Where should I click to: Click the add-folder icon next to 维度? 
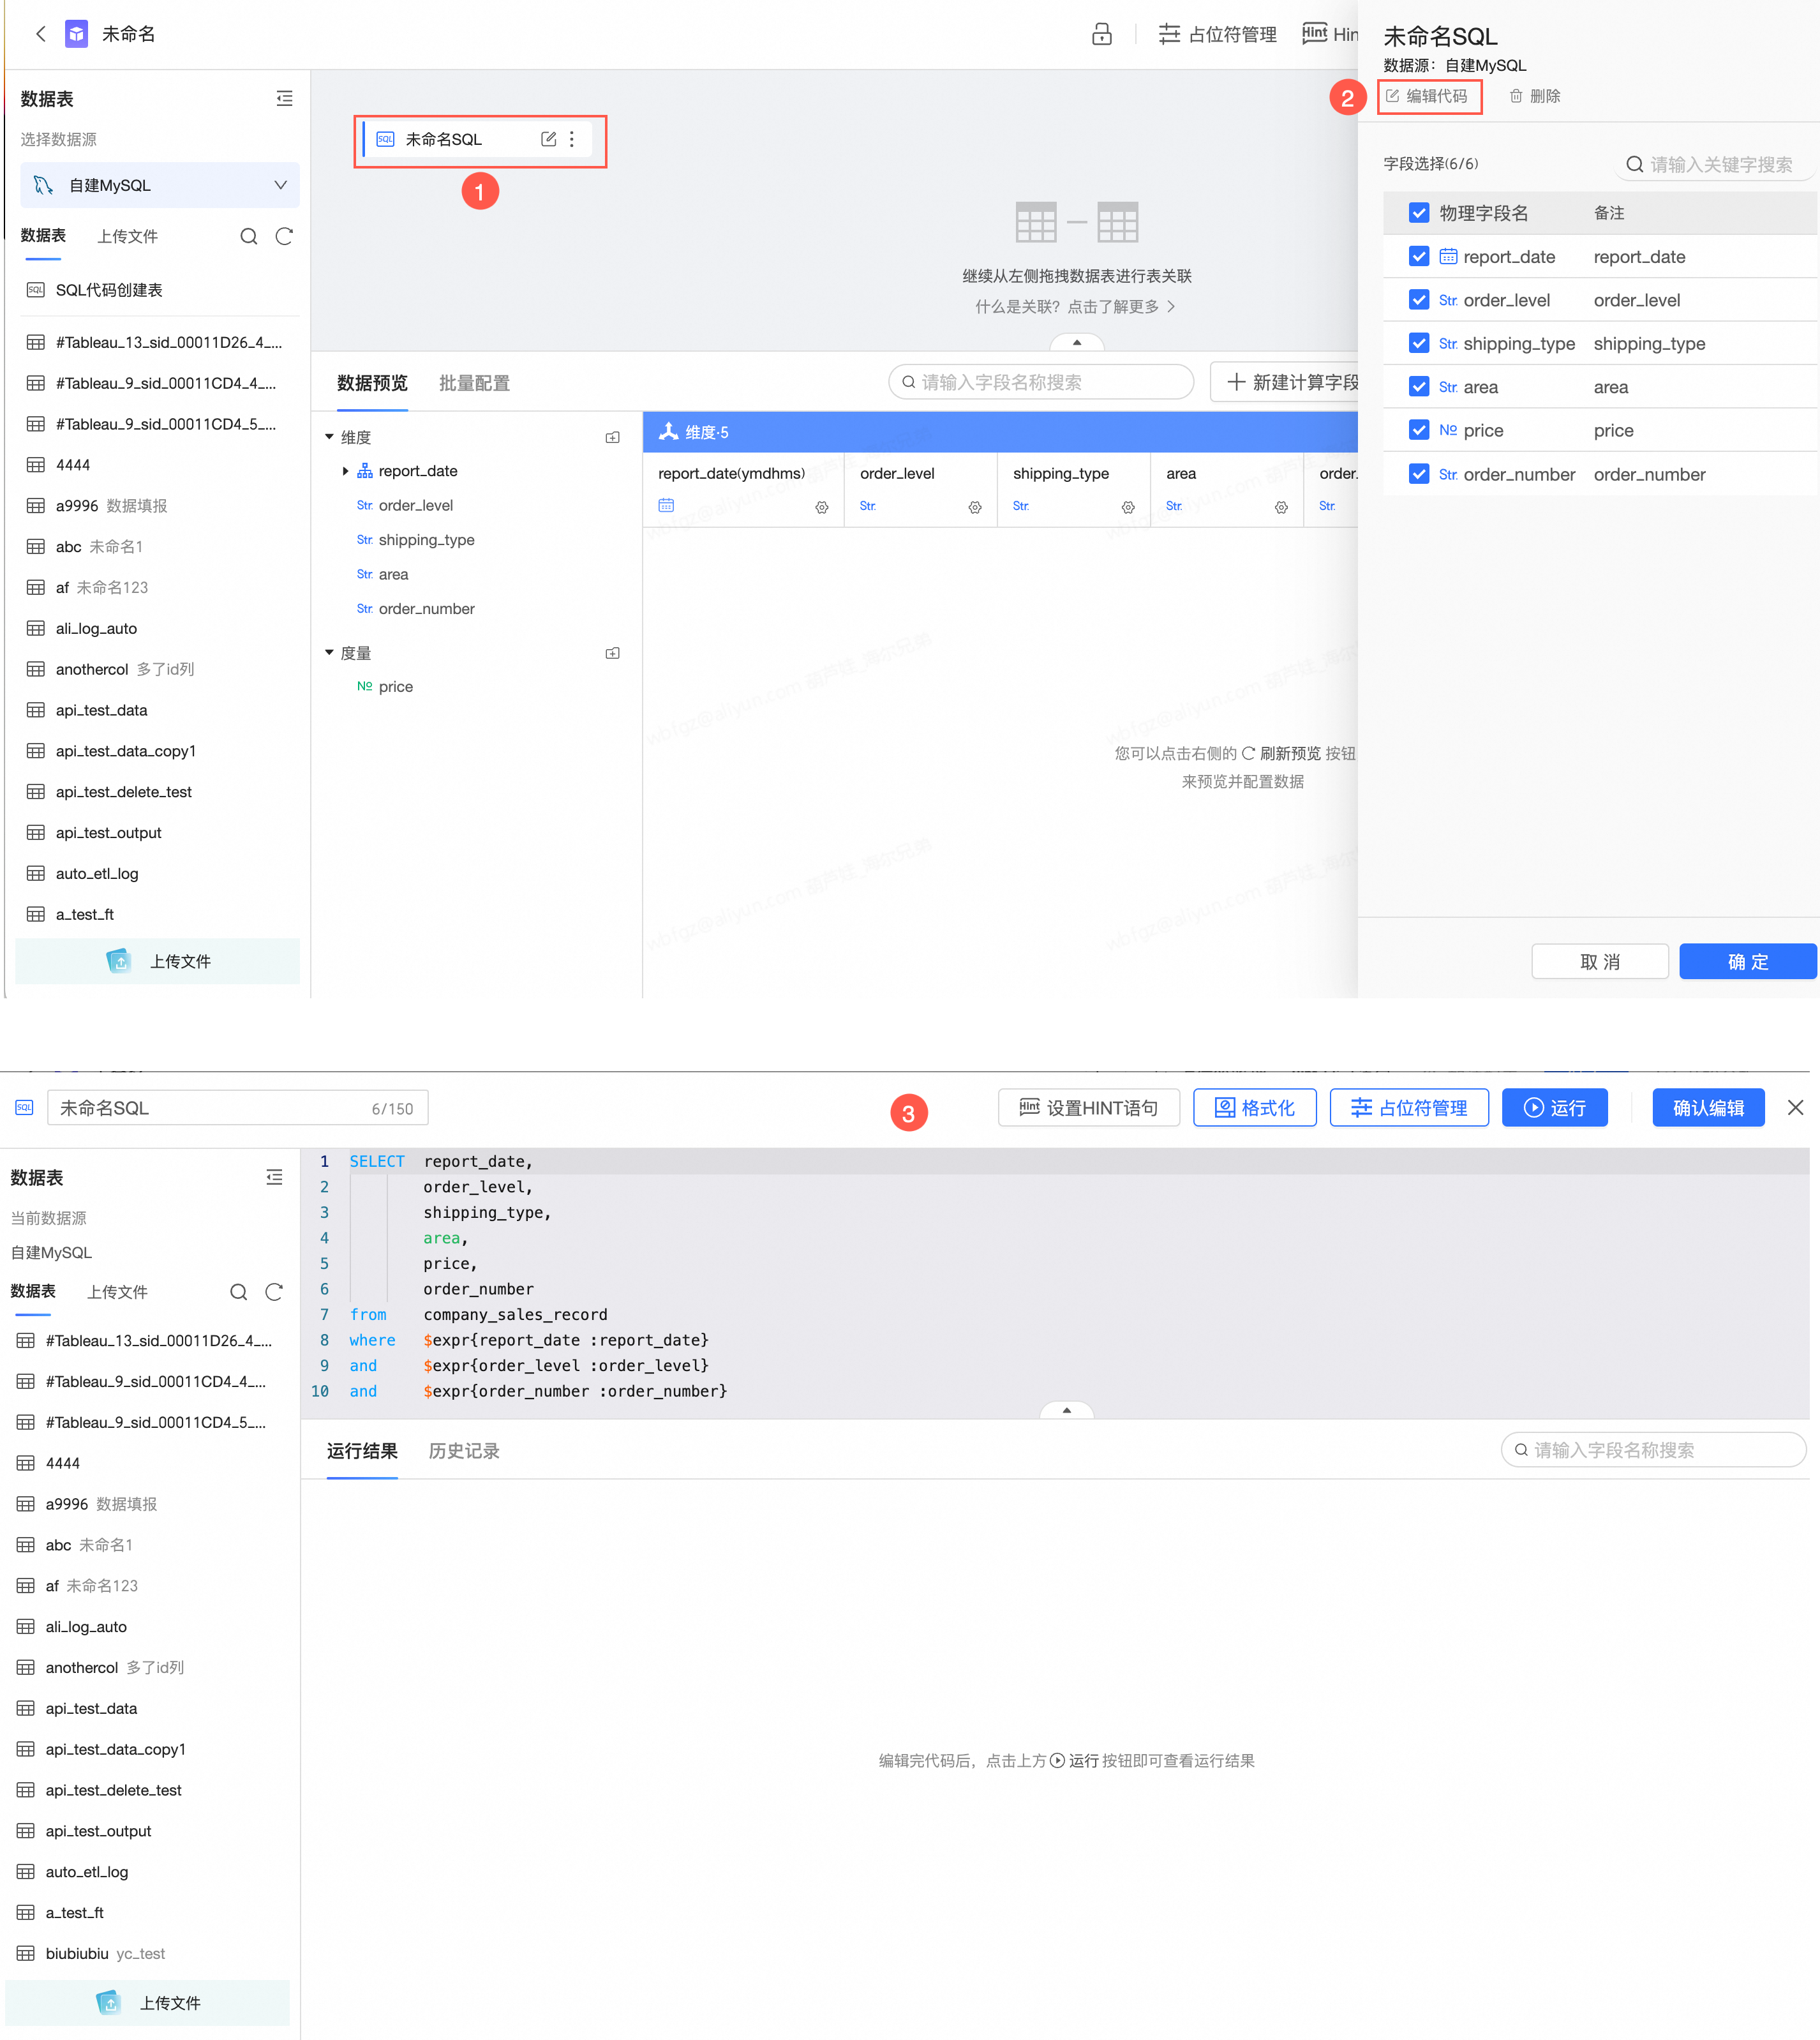612,437
